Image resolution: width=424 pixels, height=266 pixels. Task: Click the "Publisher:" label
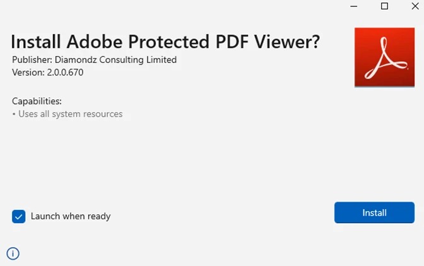pyautogui.click(x=32, y=60)
